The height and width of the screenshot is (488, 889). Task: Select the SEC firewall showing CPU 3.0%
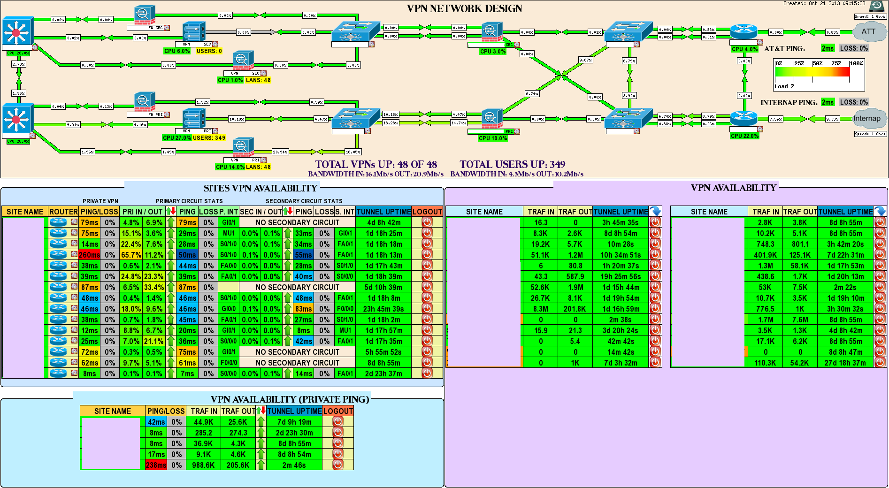click(492, 32)
